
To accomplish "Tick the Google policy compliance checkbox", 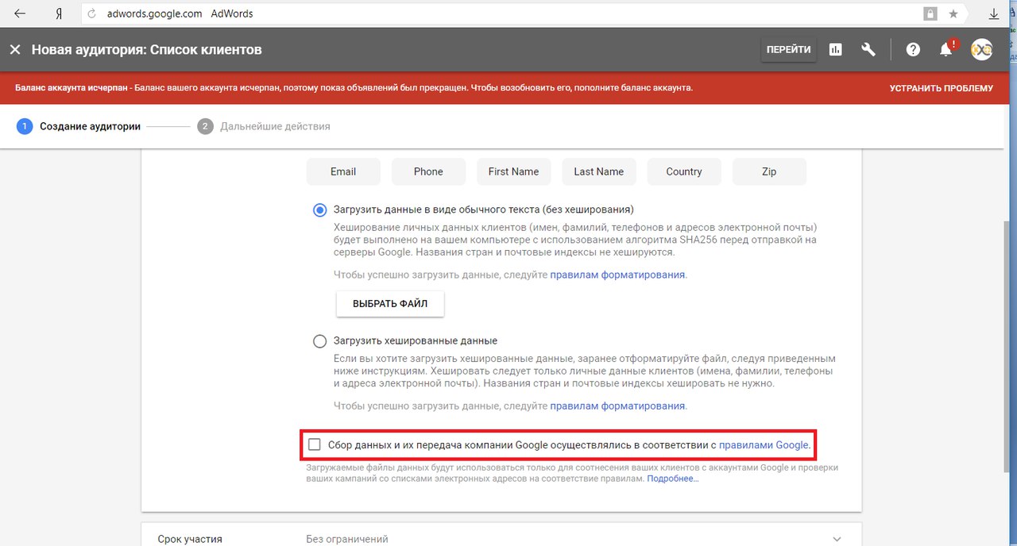I will [315, 444].
